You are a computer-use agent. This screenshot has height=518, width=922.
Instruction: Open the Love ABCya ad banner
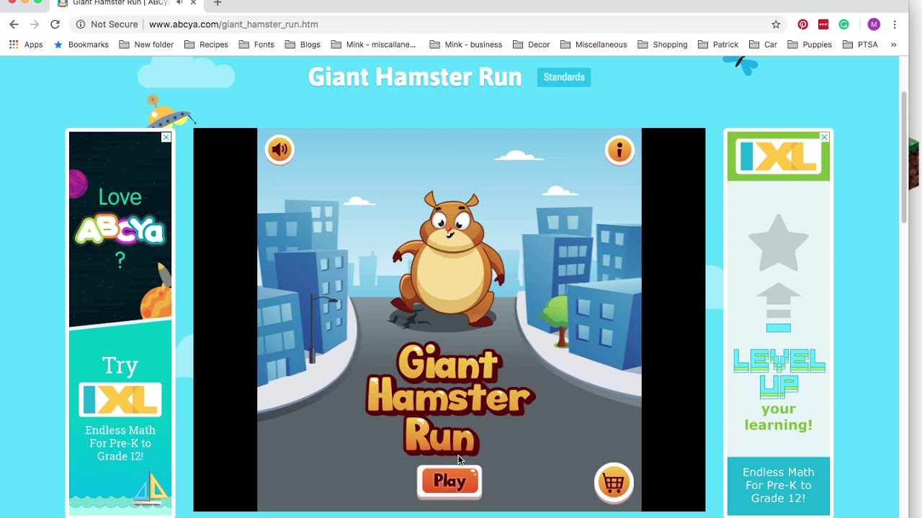tap(120, 229)
